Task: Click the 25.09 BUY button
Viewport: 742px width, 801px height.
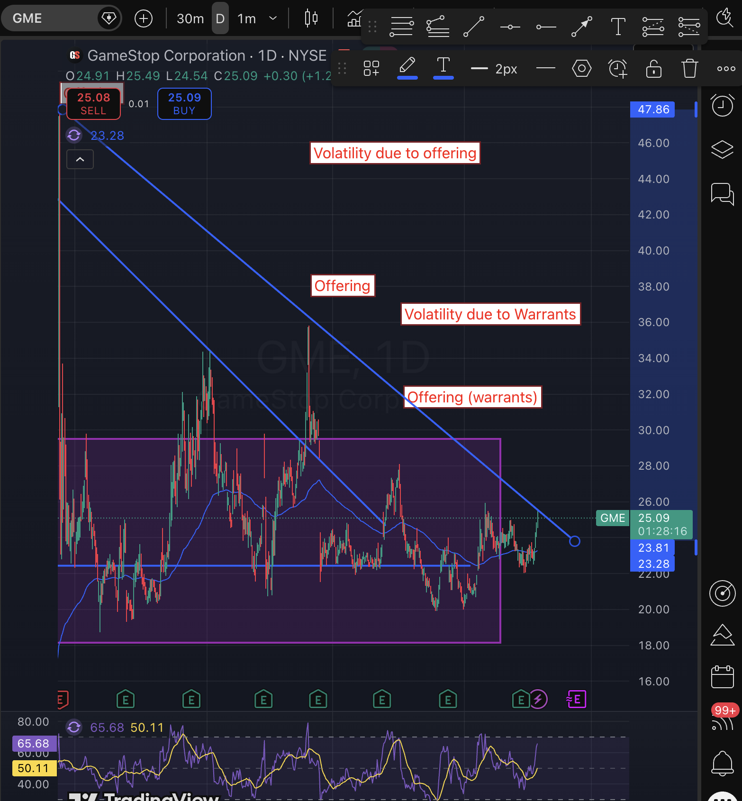Action: point(184,104)
